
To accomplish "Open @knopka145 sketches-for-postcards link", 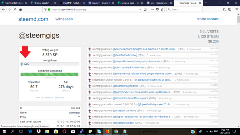I will 143,117.
